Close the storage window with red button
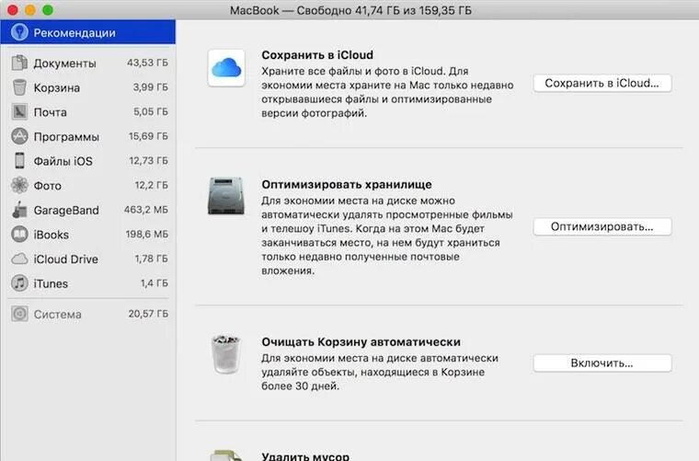Viewport: 699px width, 461px height. (13, 10)
